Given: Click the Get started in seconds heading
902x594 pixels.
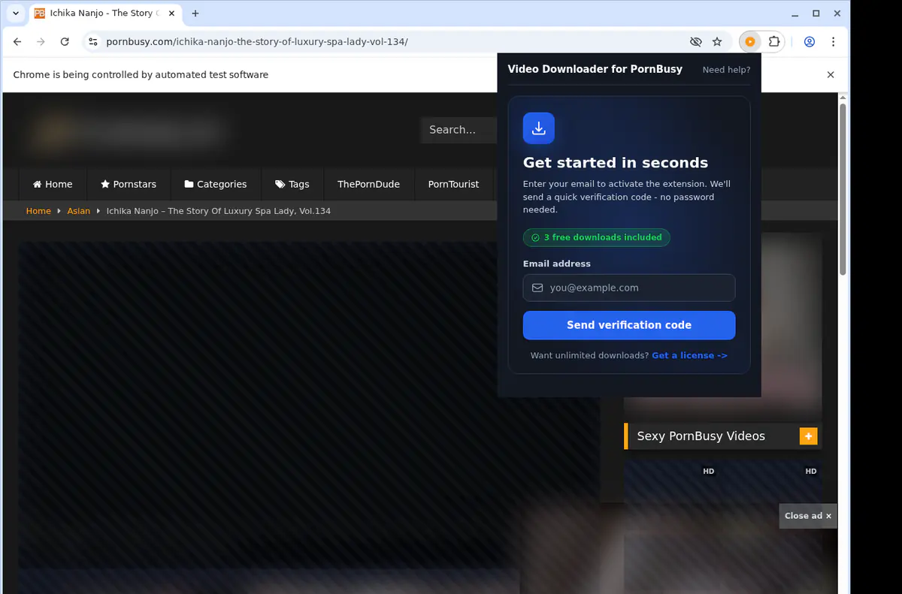Looking at the screenshot, I should 616,163.
